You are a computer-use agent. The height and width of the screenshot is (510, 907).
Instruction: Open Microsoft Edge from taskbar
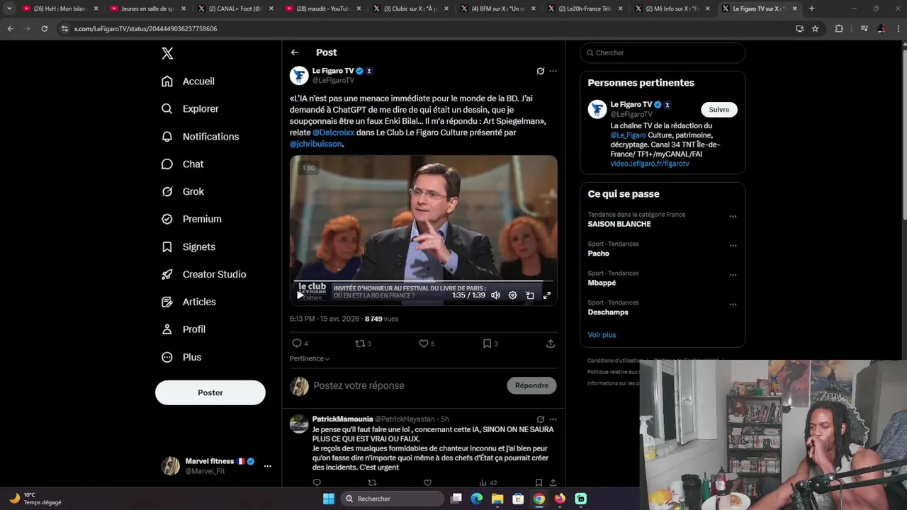(x=477, y=499)
